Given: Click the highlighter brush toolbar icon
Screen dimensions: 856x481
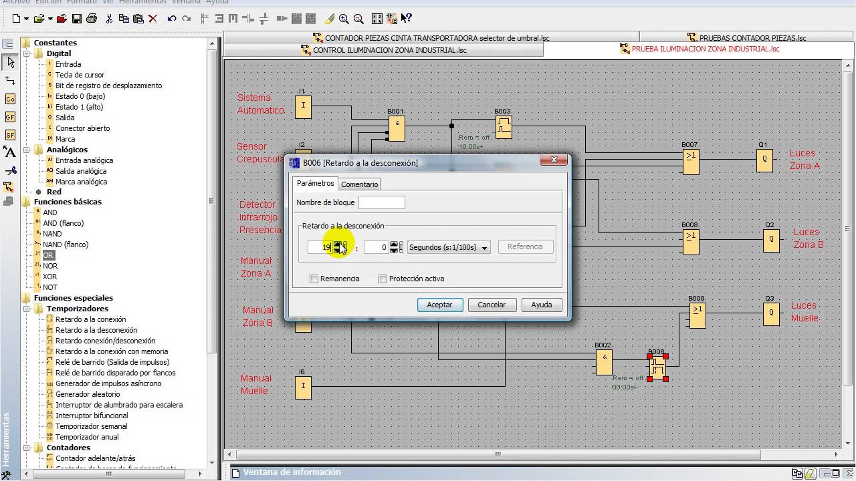Looking at the screenshot, I should tap(330, 19).
